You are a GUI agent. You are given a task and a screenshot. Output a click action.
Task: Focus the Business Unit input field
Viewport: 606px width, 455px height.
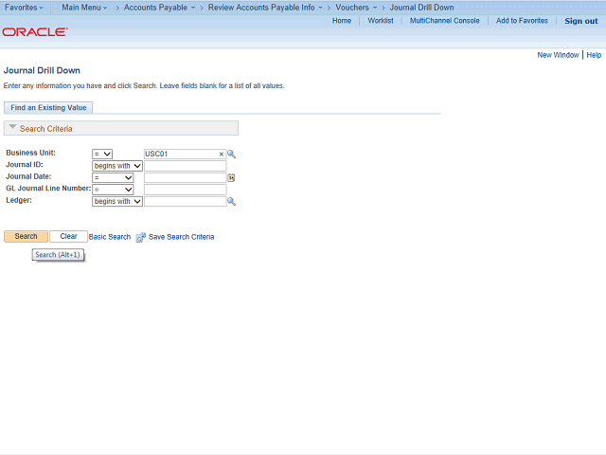pos(185,154)
